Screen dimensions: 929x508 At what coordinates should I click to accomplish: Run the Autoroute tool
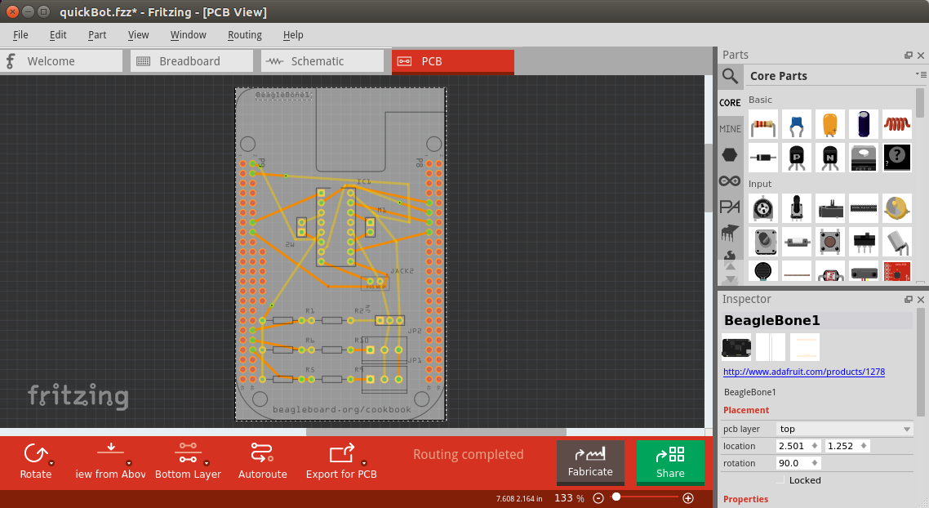pos(262,461)
